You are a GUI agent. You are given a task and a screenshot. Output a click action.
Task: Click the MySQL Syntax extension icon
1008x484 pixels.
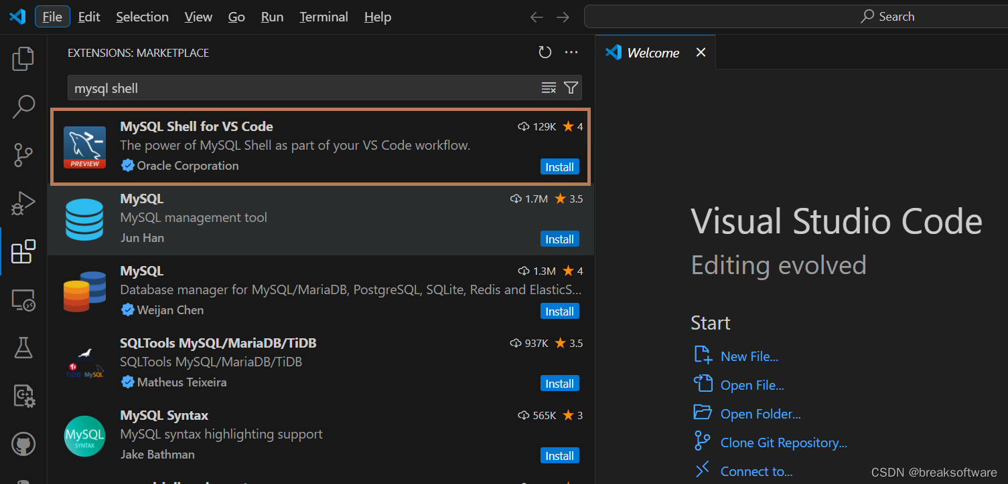tap(84, 436)
